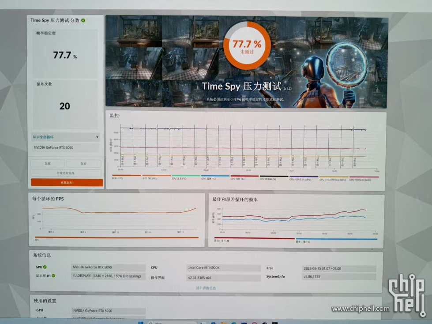The height and width of the screenshot is (324, 432).
Task: Run the test again with orange 再次运行 button
Action: click(67, 182)
